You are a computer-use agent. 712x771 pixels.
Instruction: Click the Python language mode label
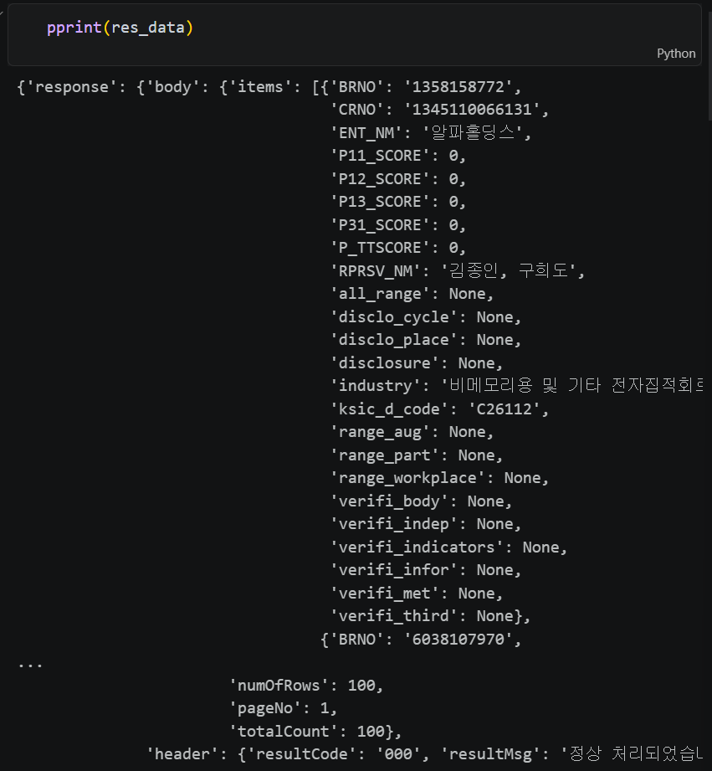pyautogui.click(x=676, y=54)
